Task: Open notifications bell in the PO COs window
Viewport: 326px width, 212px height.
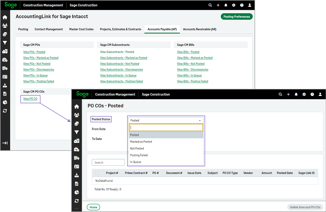Action: pos(296,94)
